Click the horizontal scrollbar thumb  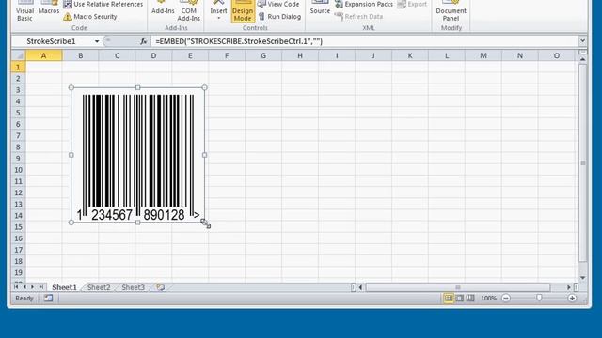coord(458,287)
